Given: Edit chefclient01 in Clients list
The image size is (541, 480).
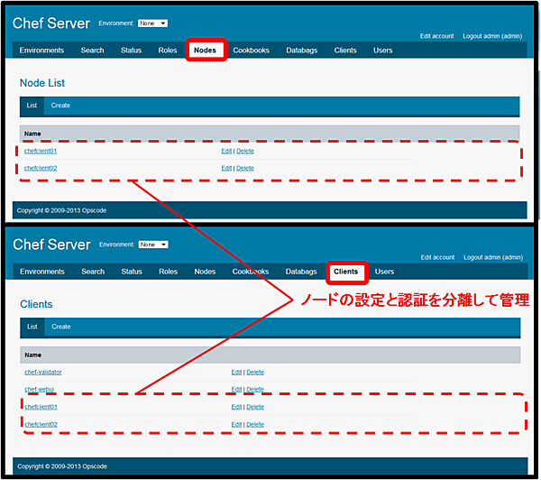Looking at the screenshot, I should (x=236, y=407).
